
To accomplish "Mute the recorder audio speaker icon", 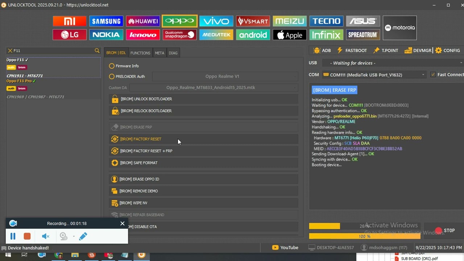I will click(x=46, y=236).
